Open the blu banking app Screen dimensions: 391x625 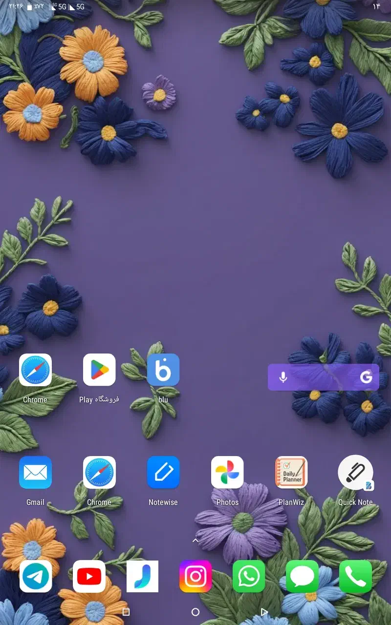coord(163,370)
